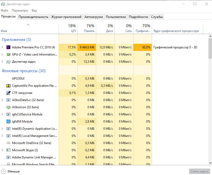Expand IAStorDataSvc (32 бита) entry

(2, 100)
